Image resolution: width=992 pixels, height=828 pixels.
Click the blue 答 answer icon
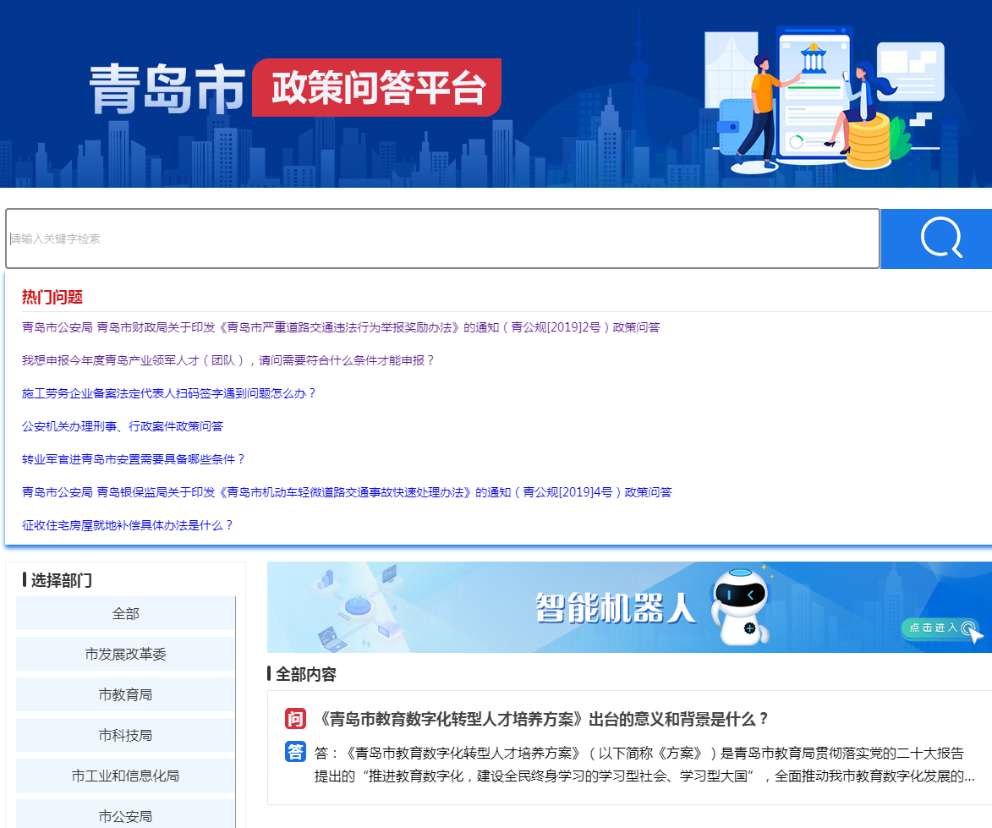click(295, 752)
